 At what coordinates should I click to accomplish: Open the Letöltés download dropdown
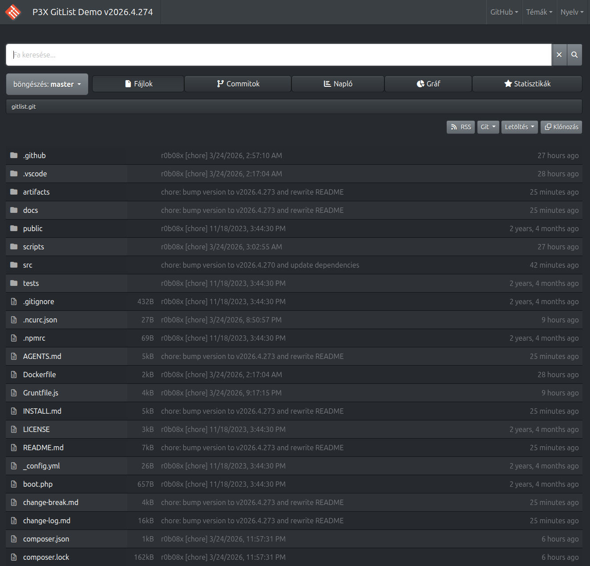coord(519,127)
